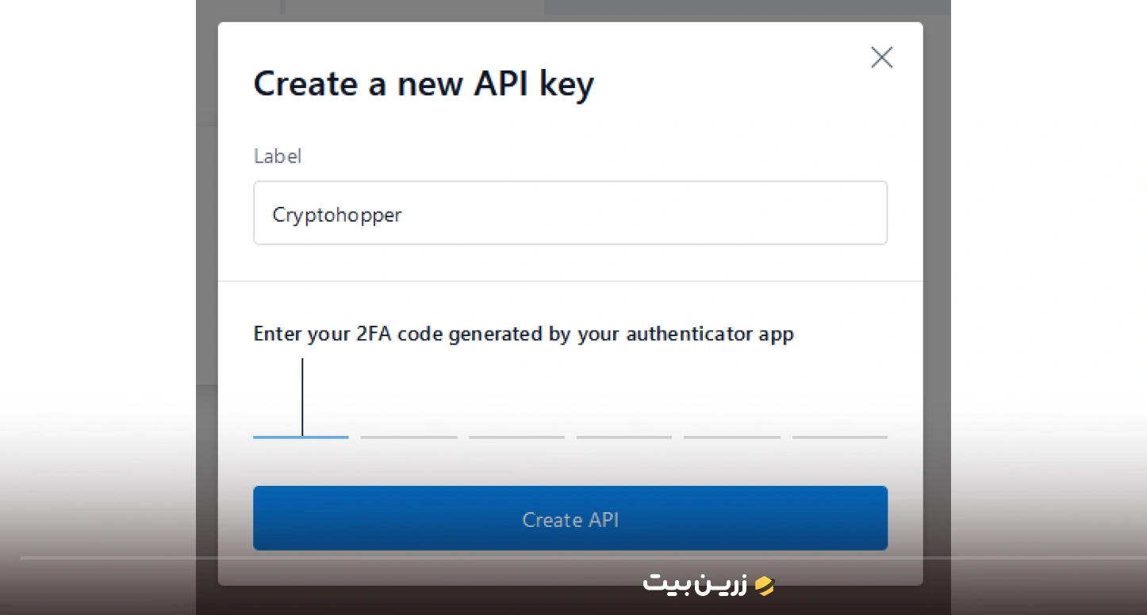Click the Zarinbit yellow logo icon
The width and height of the screenshot is (1147, 615).
pyautogui.click(x=764, y=585)
